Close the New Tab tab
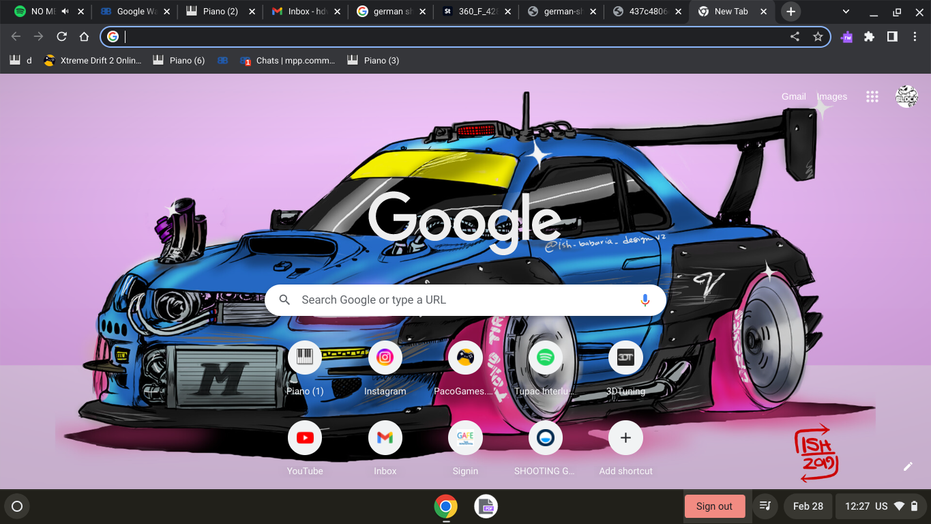The width and height of the screenshot is (931, 524). coord(764,12)
